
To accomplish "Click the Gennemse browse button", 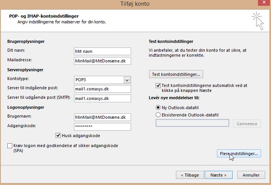I will (x=247, y=124).
